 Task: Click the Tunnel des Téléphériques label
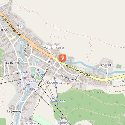[43, 74]
